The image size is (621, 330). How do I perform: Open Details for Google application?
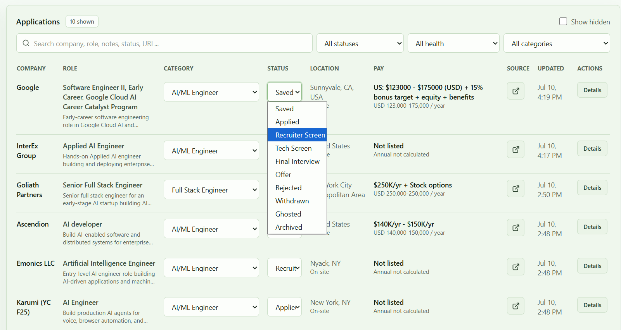[592, 90]
